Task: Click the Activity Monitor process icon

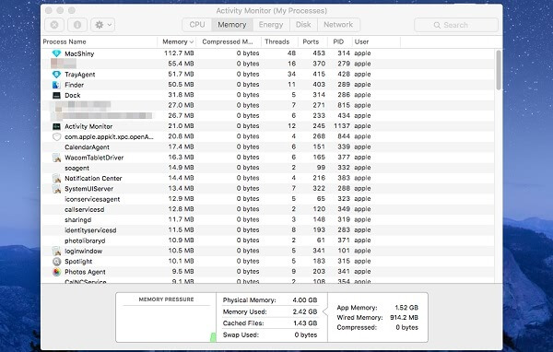Action: pyautogui.click(x=56, y=126)
